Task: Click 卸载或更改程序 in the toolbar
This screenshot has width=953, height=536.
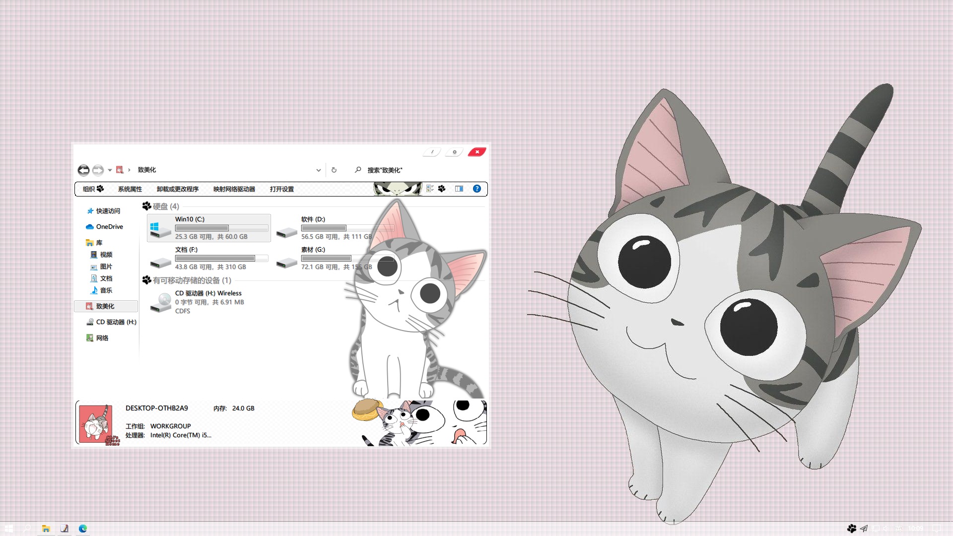Action: [177, 189]
